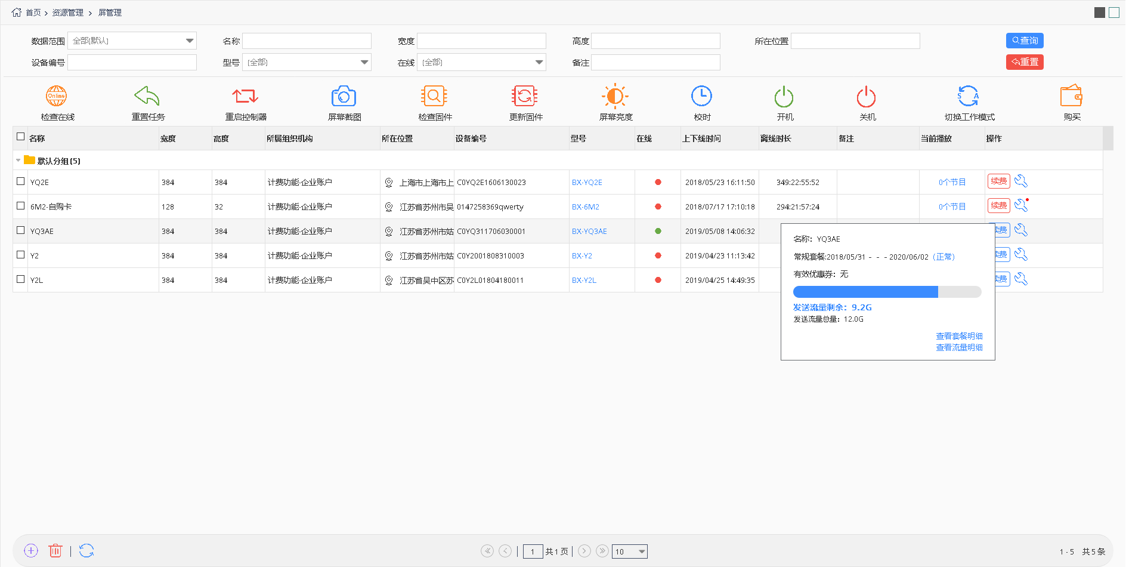Click the delete trash icon at bottom
1126x567 pixels.
pos(55,551)
